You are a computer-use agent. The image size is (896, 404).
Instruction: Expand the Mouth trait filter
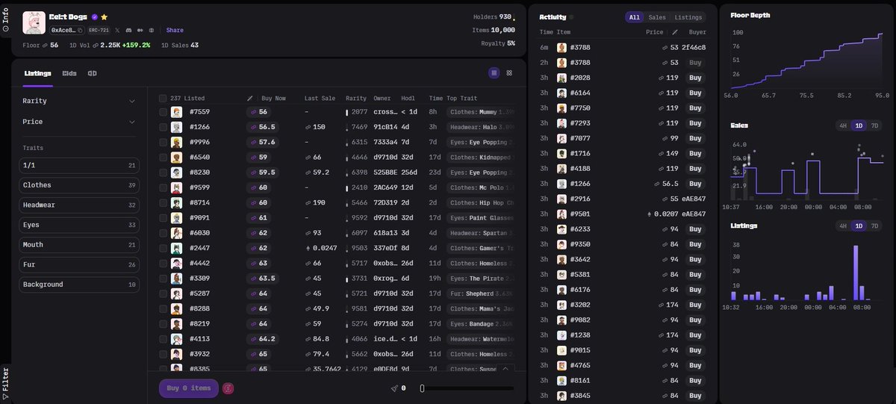point(79,245)
